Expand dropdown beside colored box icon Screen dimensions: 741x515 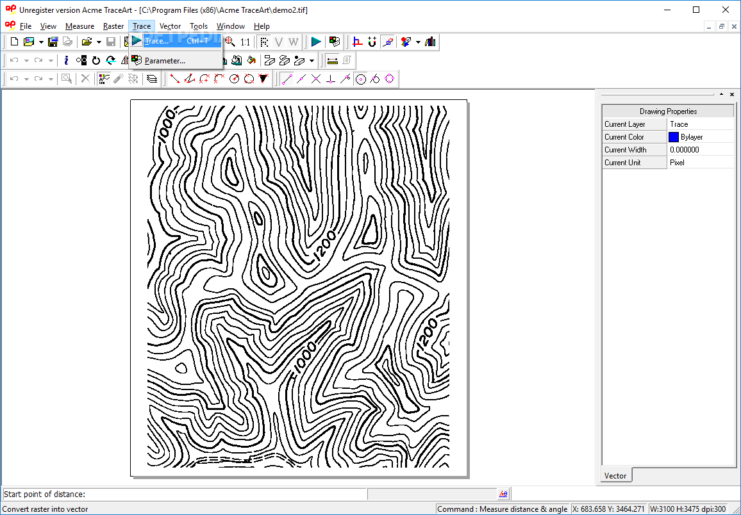point(418,42)
